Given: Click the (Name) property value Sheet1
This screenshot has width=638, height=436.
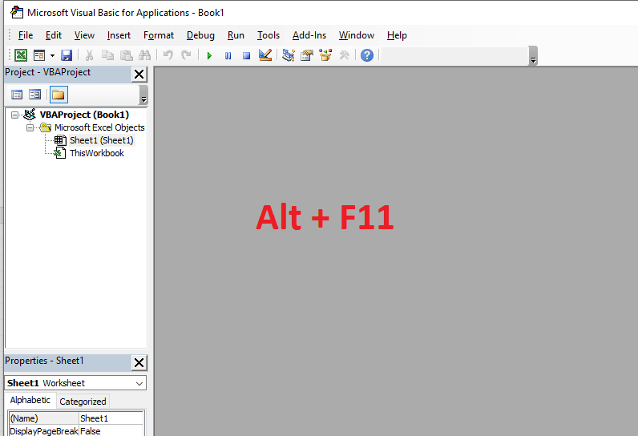Looking at the screenshot, I should pos(111,418).
